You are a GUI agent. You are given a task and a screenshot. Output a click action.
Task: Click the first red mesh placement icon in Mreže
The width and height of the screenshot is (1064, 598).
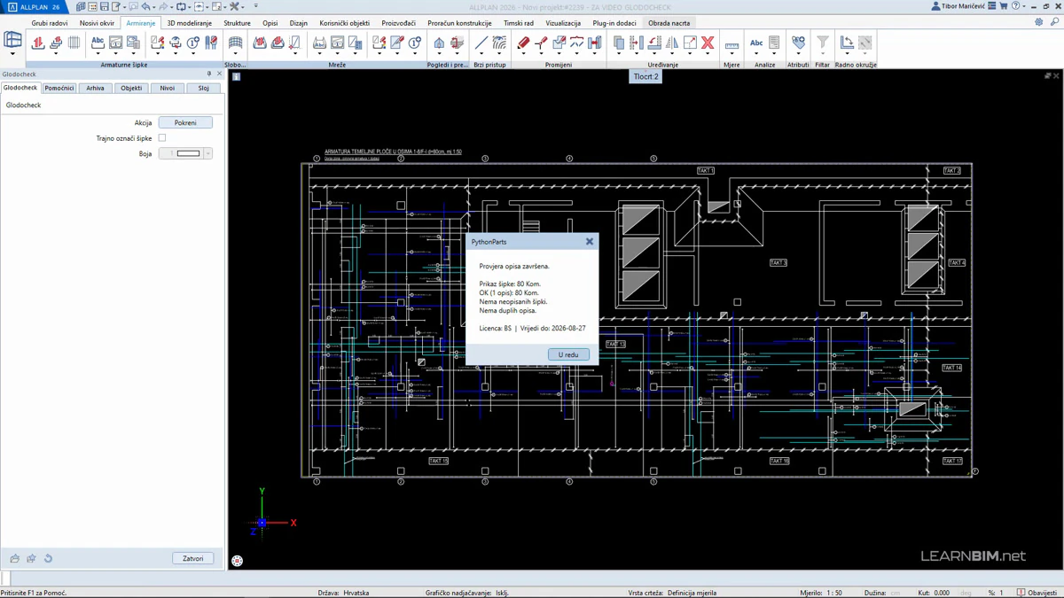(x=260, y=42)
